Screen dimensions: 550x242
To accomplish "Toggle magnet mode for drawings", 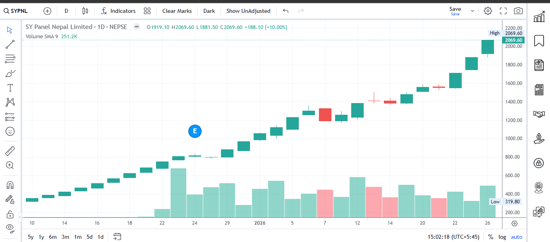I will click(x=10, y=185).
